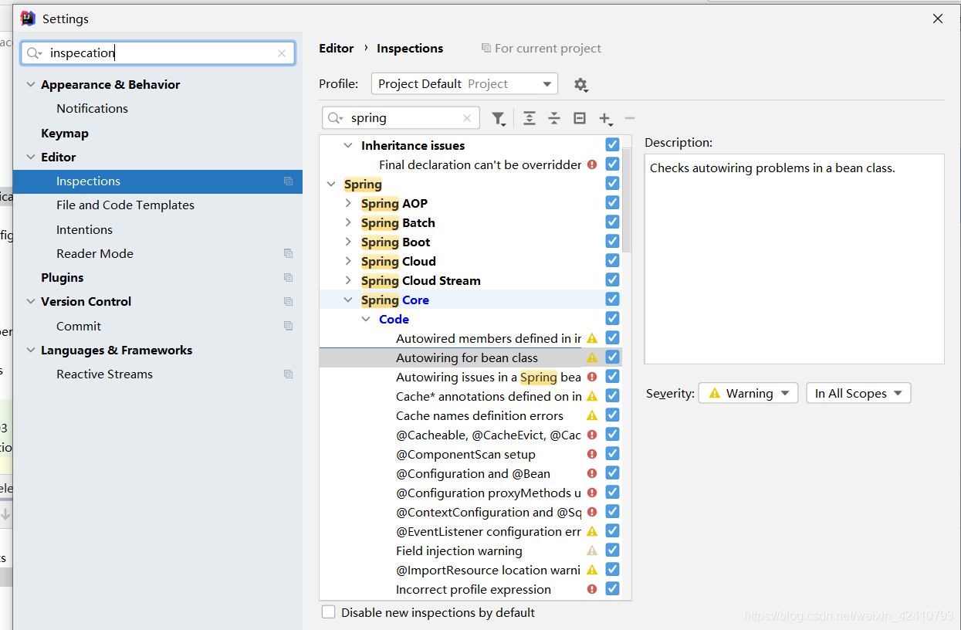Viewport: 961px width, 630px height.
Task: Click the search magnifier in the settings search box
Action: pyautogui.click(x=34, y=52)
